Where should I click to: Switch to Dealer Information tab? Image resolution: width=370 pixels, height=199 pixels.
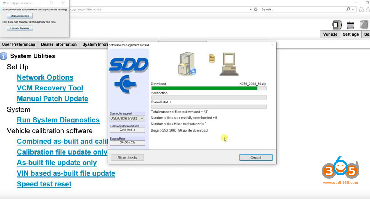pos(59,44)
